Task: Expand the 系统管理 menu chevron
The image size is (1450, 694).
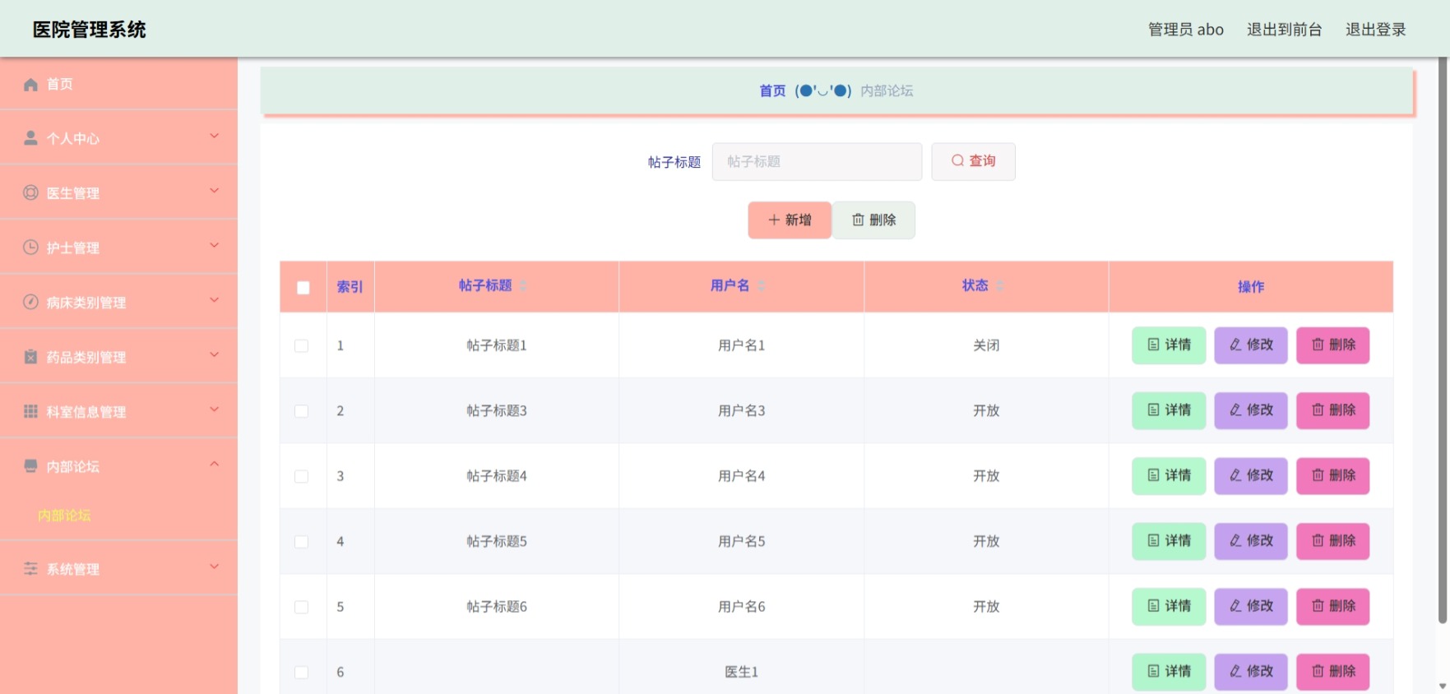Action: coord(214,567)
